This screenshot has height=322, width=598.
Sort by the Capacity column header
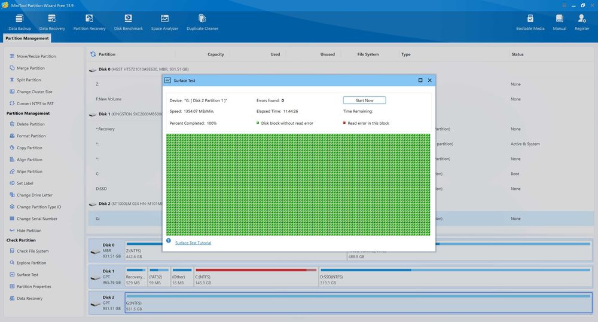click(216, 54)
